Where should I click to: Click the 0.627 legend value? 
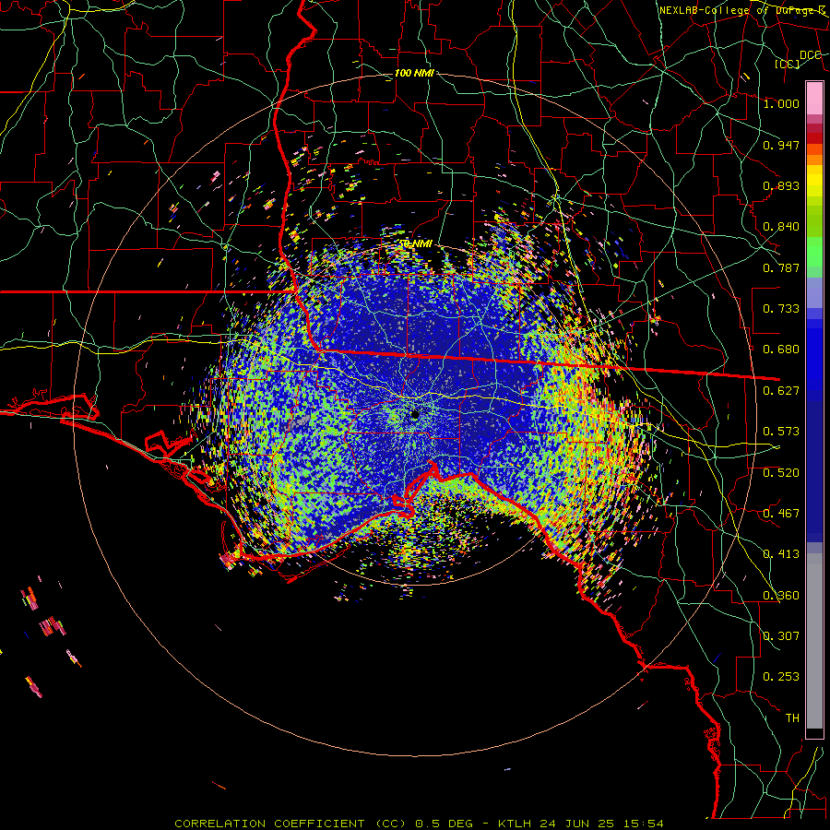[781, 391]
